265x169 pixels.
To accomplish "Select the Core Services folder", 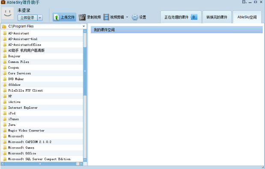I will click(x=42, y=73).
